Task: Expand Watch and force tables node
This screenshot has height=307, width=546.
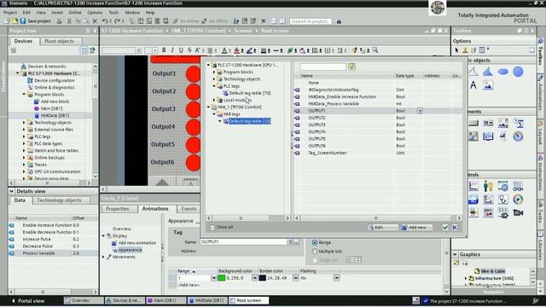Action: coord(24,150)
